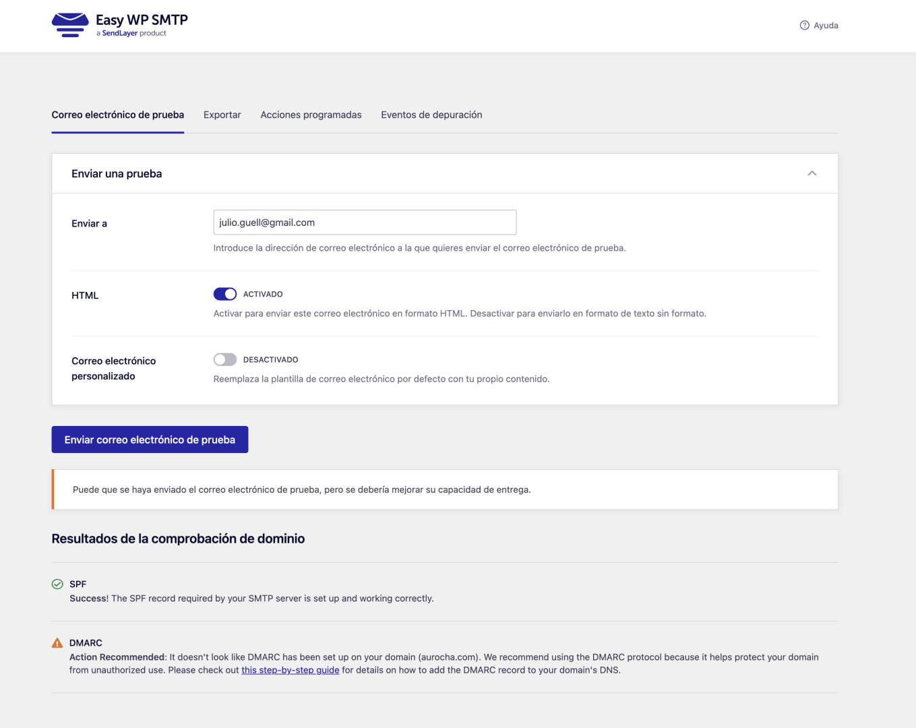Turn off the HTML toggle
Screen dimensions: 916x728
225,294
